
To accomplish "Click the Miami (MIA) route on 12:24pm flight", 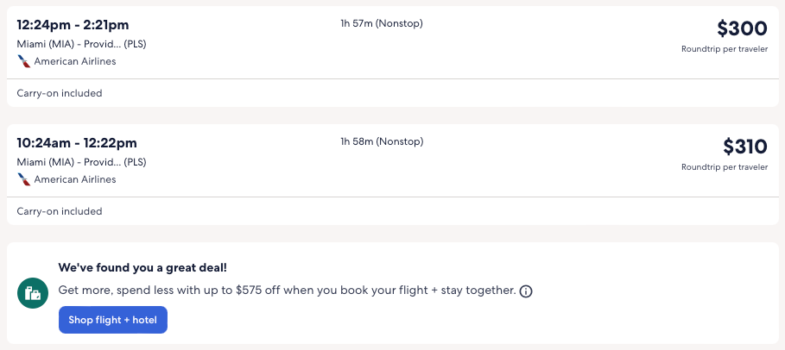I will click(x=81, y=43).
